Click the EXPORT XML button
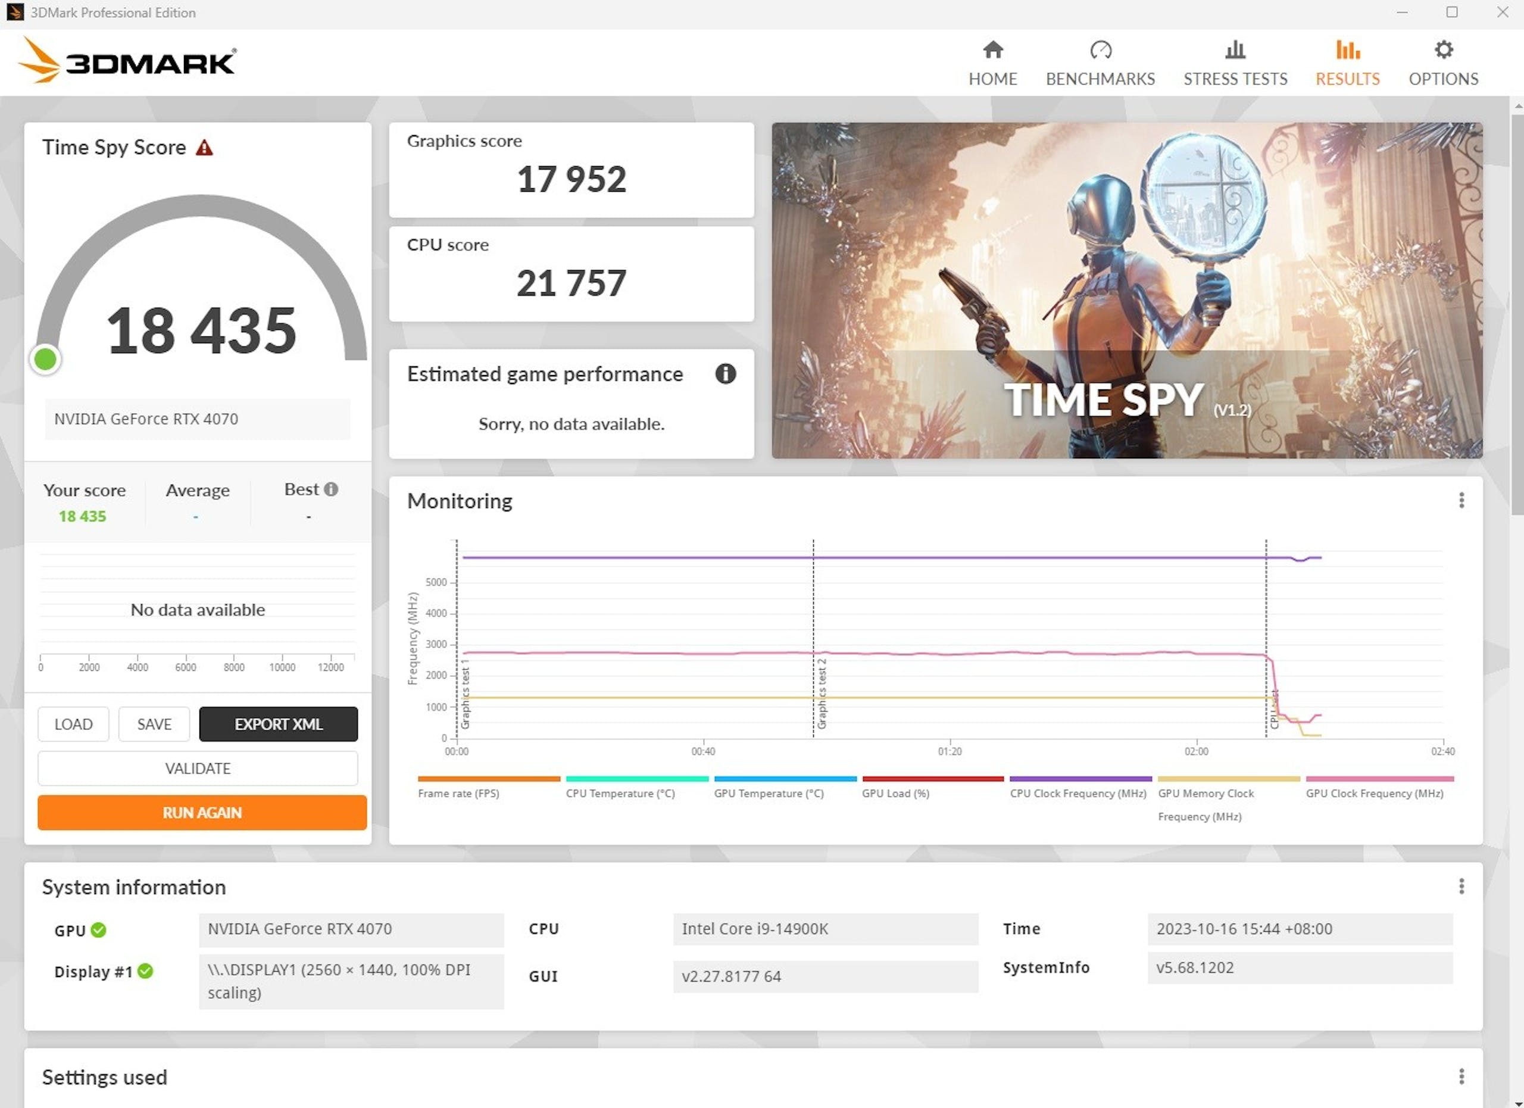The height and width of the screenshot is (1108, 1524). (278, 723)
